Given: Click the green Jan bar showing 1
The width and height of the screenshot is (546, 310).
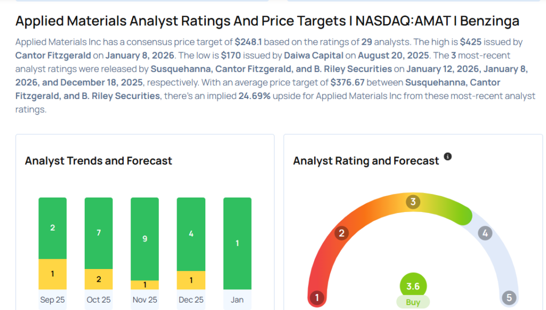Looking at the screenshot, I should (237, 243).
